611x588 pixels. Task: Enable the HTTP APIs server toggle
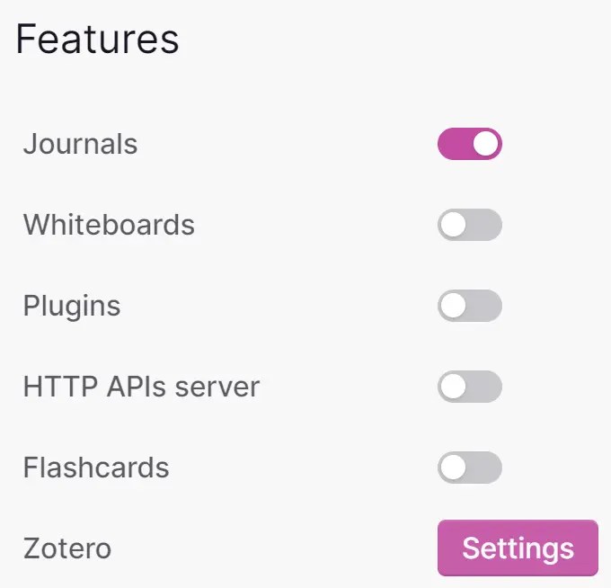pos(469,387)
